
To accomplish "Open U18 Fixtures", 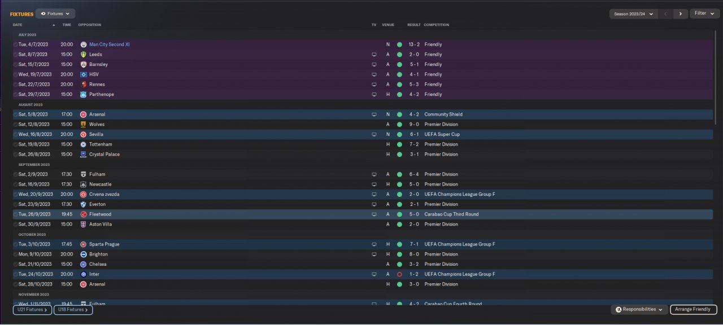I will point(73,309).
